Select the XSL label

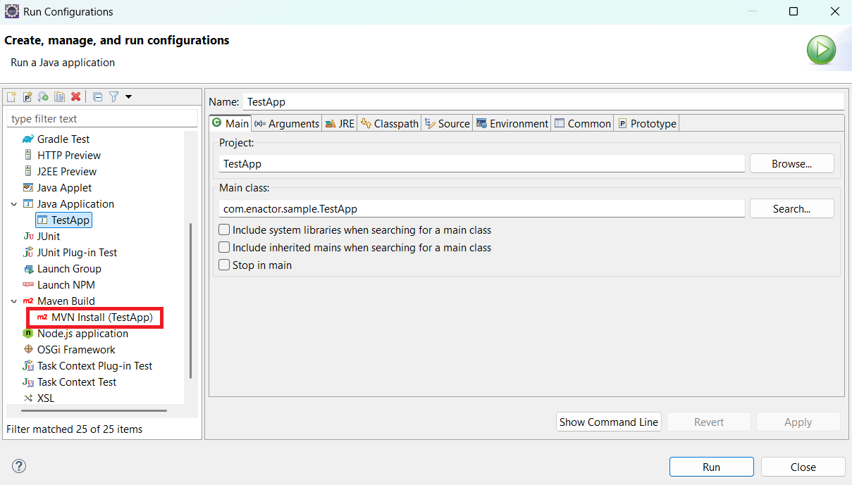pos(46,398)
